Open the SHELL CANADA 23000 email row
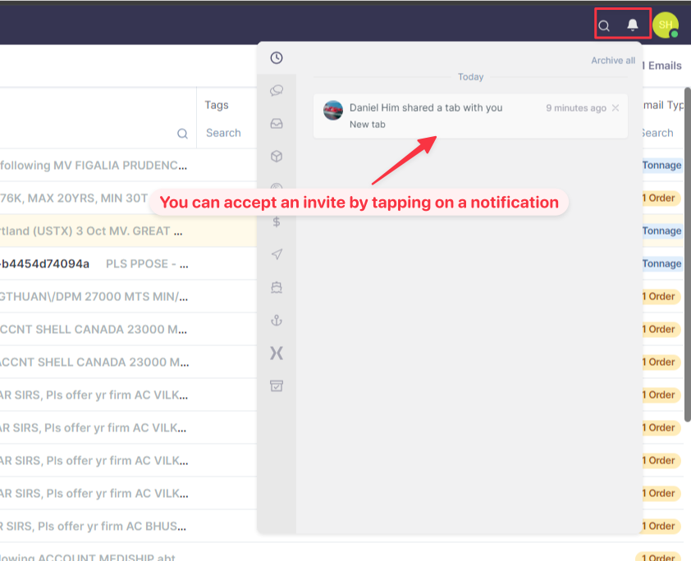The height and width of the screenshot is (561, 691). 94,329
